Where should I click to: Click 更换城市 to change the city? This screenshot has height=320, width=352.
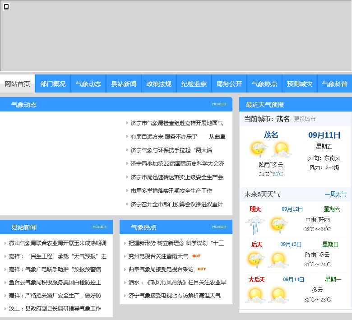(x=305, y=119)
